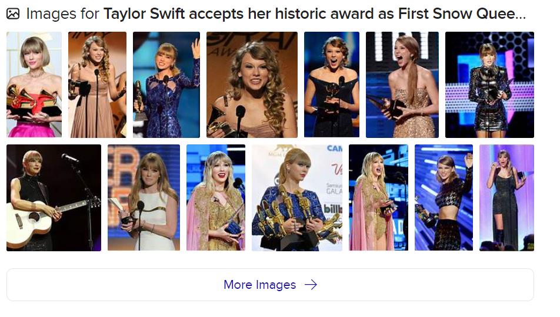Screen dimensions: 560x317
Task: Open the More Images button
Action: [x=270, y=285]
